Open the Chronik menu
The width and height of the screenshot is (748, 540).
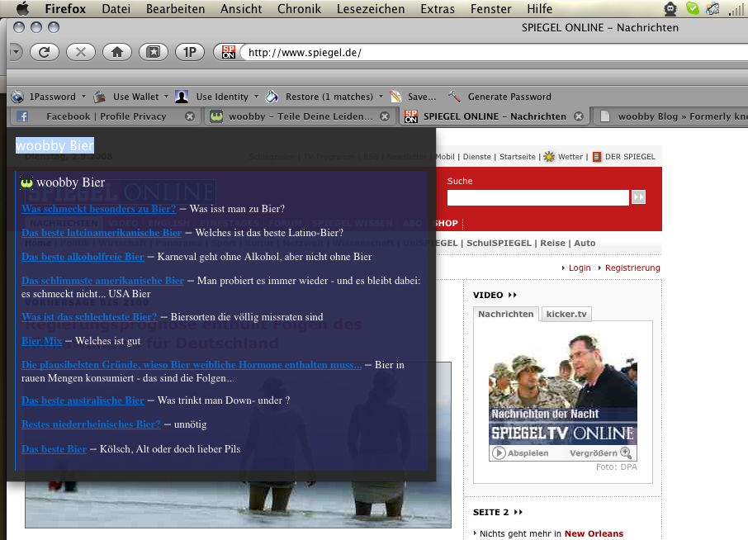(299, 8)
